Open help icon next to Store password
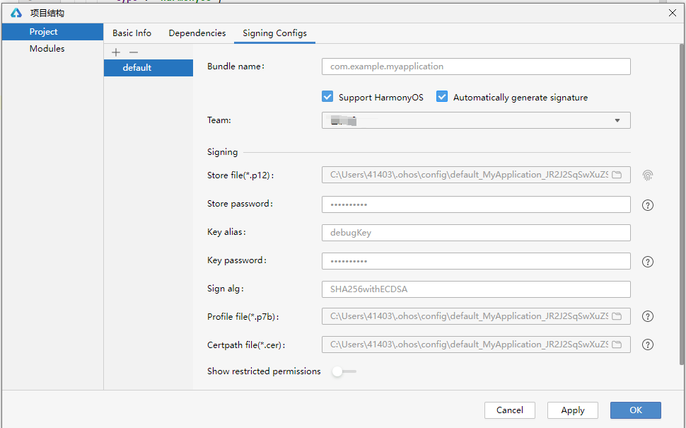 (x=647, y=205)
